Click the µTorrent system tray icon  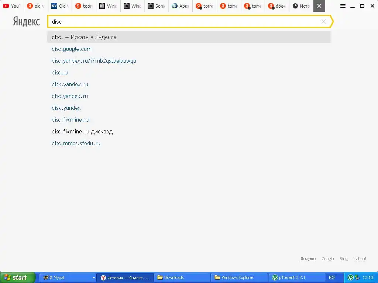tap(351, 277)
